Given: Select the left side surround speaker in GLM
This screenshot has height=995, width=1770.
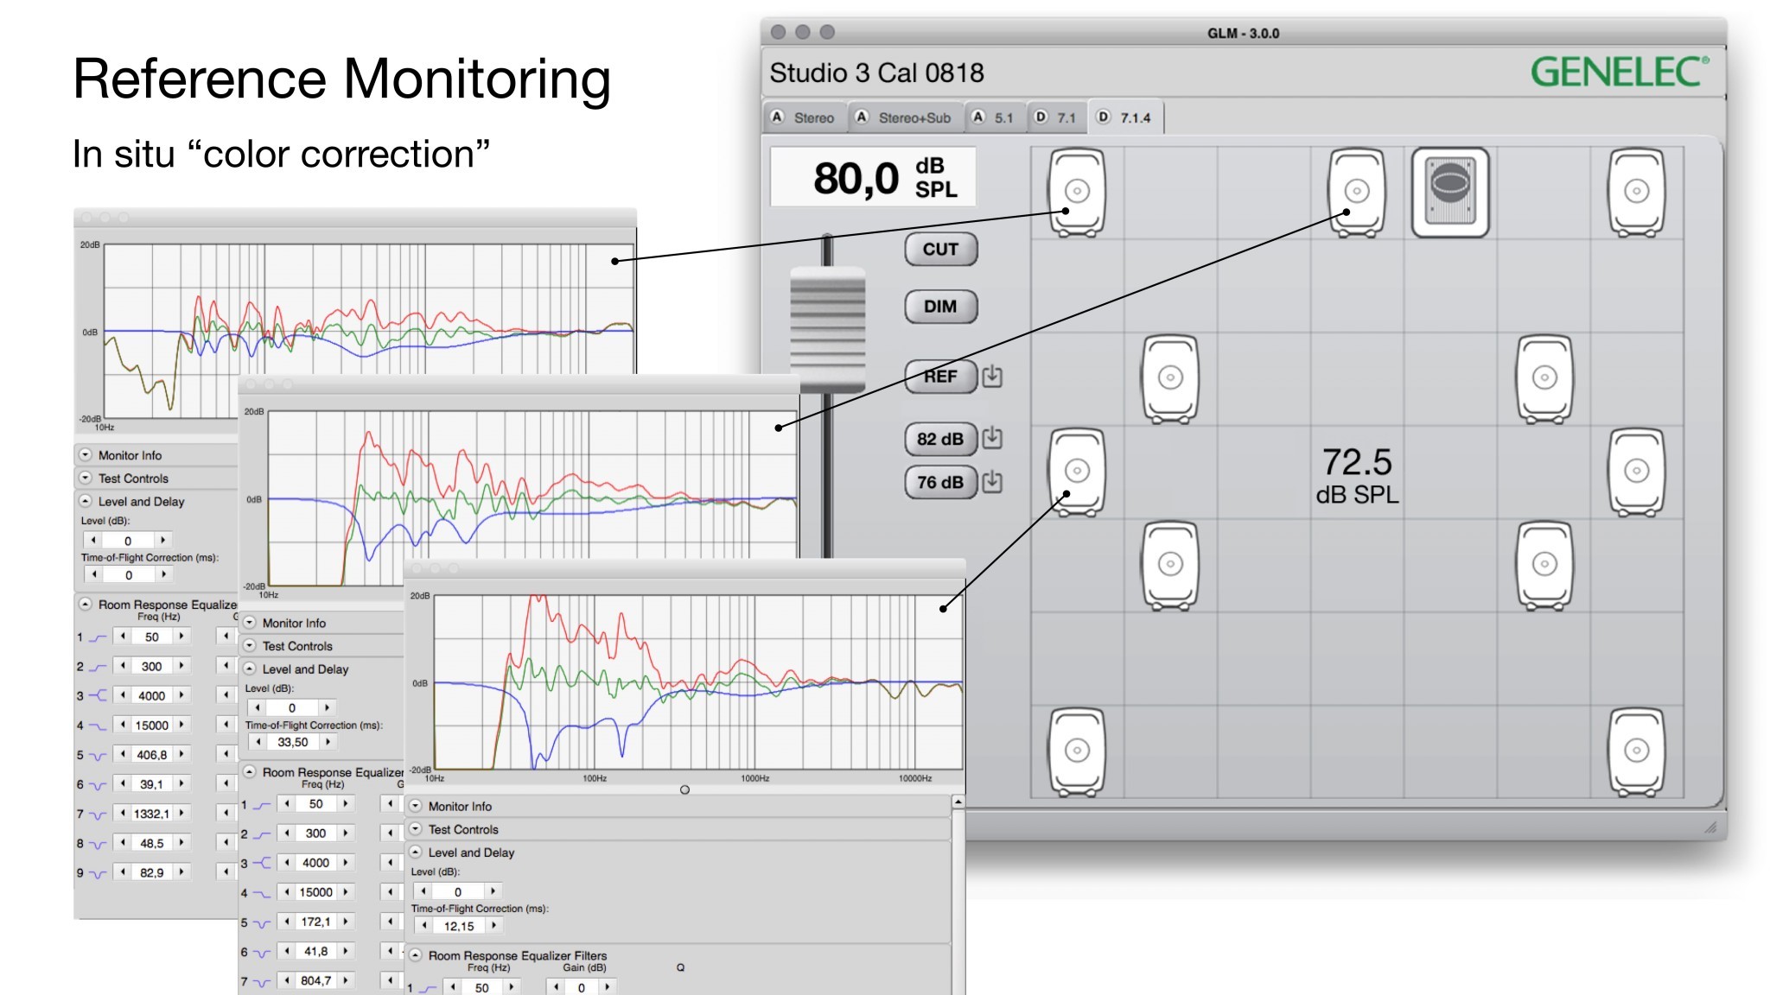Looking at the screenshot, I should 1077,472.
